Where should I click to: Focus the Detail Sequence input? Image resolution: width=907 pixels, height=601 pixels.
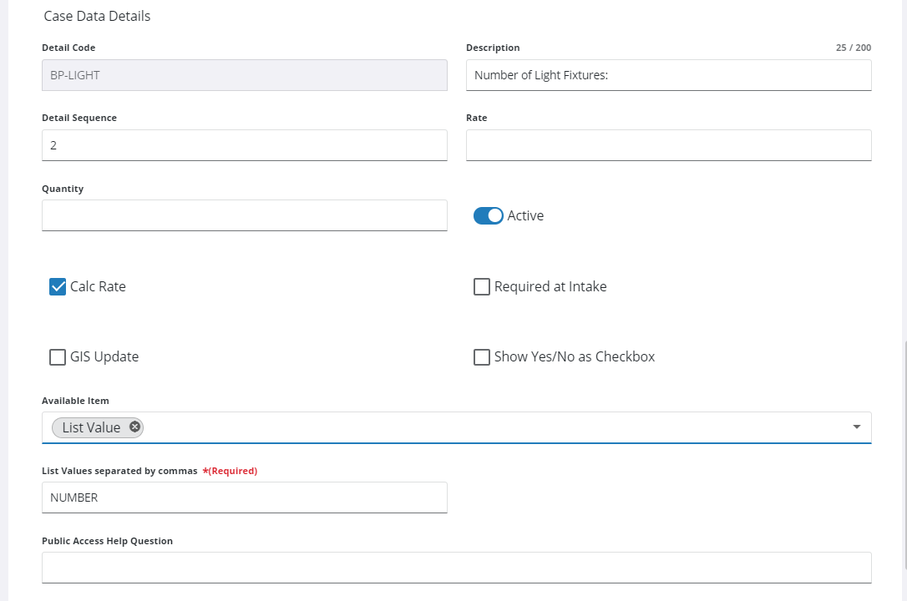tap(244, 145)
